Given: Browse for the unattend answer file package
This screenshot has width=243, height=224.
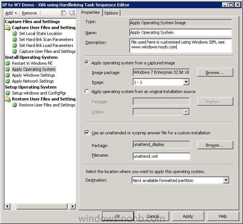Looking at the screenshot, I should pyautogui.click(x=215, y=145).
